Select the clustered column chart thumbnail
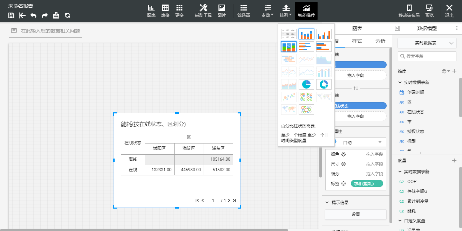The width and height of the screenshot is (462, 231). click(324, 34)
